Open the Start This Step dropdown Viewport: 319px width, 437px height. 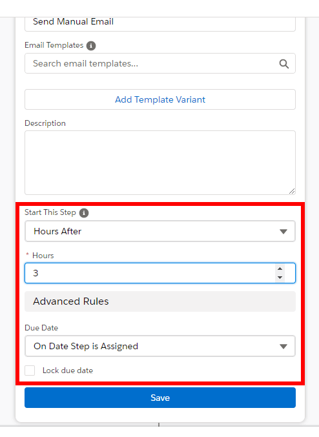(x=160, y=231)
